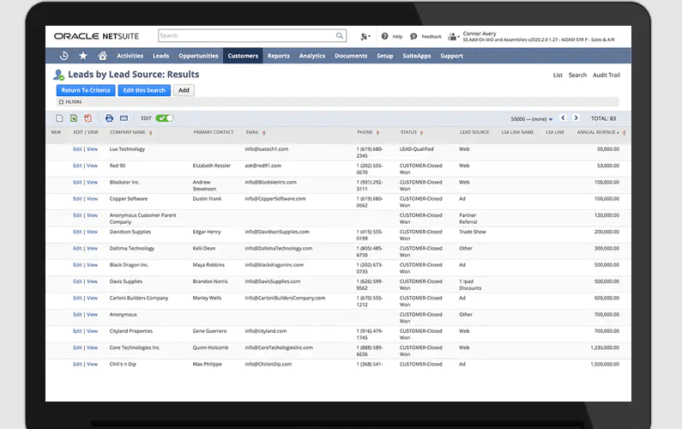
Task: Open the Activities menu
Action: pos(130,56)
